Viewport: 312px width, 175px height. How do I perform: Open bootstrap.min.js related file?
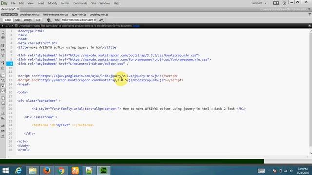point(98,14)
